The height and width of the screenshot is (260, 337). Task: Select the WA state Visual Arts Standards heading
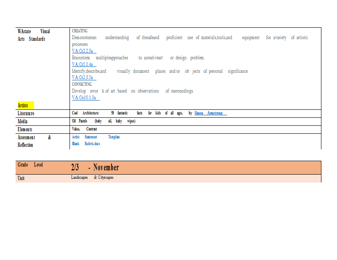[34, 35]
